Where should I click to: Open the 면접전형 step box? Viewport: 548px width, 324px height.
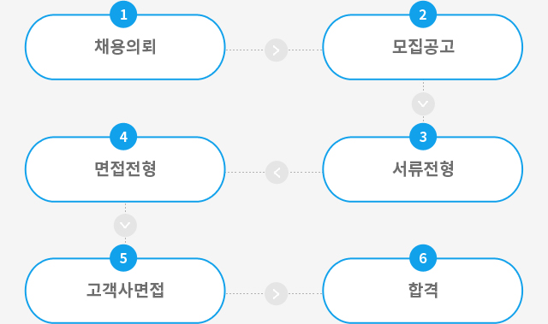point(125,169)
